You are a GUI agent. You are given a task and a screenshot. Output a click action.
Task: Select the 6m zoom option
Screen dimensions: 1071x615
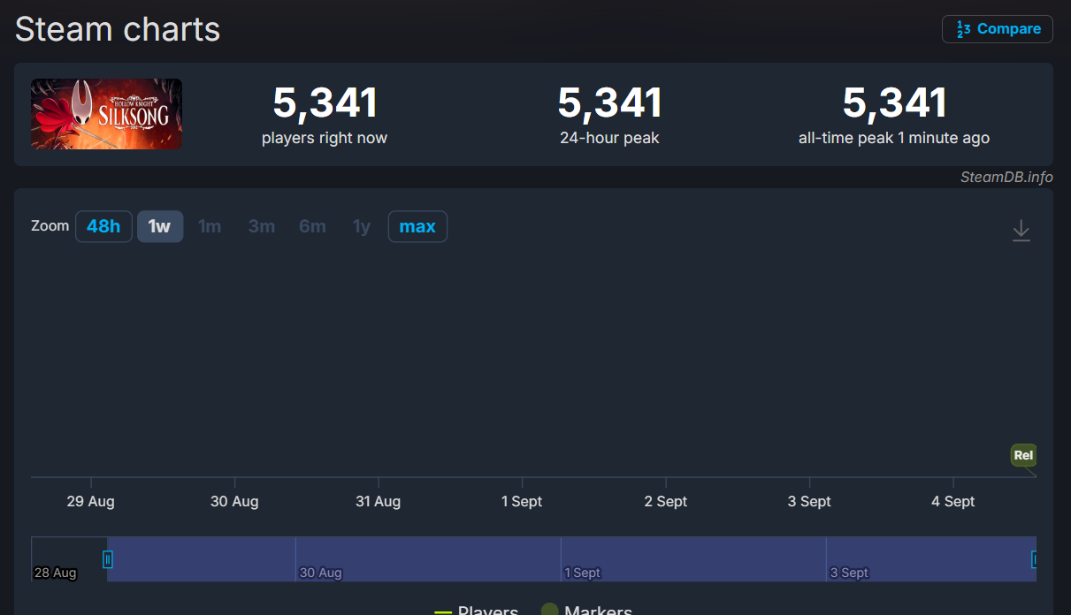point(312,226)
